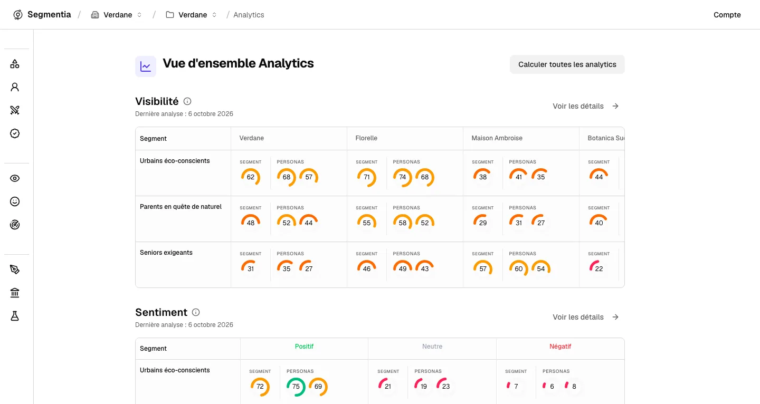Click Botanica's segment gauge showing 22

coord(599,269)
